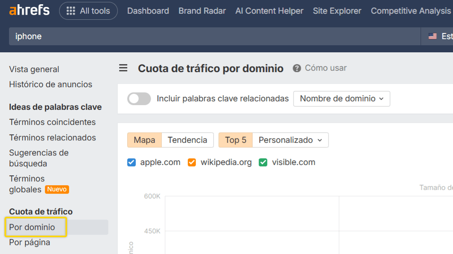
Task: Open the Nombre de dominio dropdown
Action: 341,99
